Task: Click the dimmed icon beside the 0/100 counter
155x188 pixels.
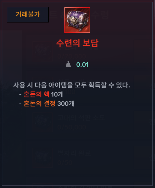Action: (x=43, y=87)
